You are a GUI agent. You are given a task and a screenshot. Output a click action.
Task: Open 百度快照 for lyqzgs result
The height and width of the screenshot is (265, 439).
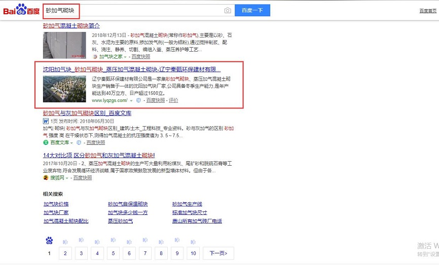(x=156, y=100)
